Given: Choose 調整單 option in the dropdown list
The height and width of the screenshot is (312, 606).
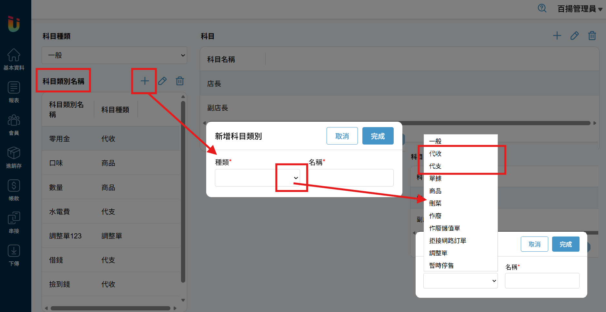Looking at the screenshot, I should 438,253.
